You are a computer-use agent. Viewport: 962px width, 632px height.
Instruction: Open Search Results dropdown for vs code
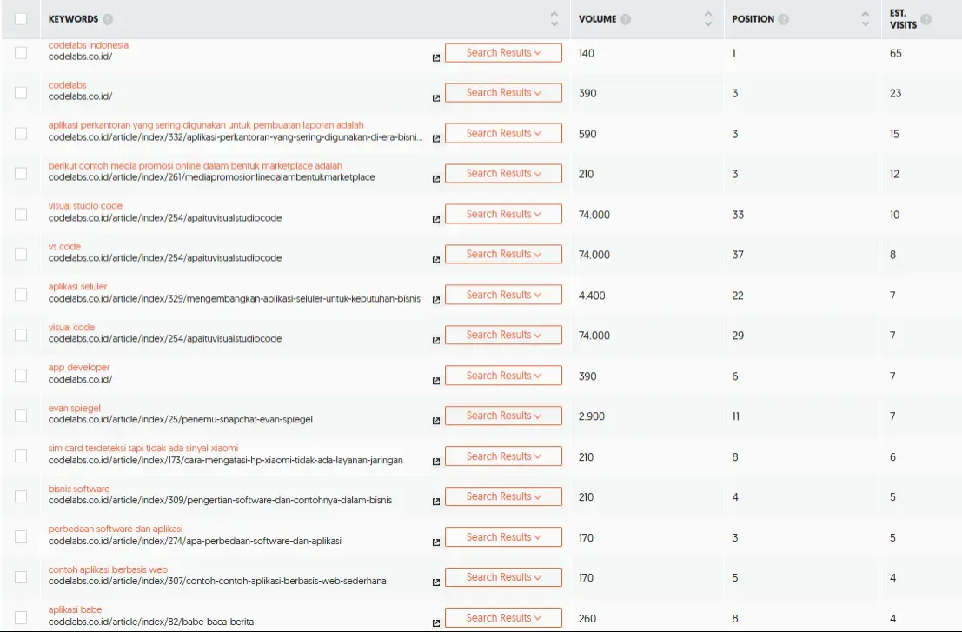click(x=503, y=254)
